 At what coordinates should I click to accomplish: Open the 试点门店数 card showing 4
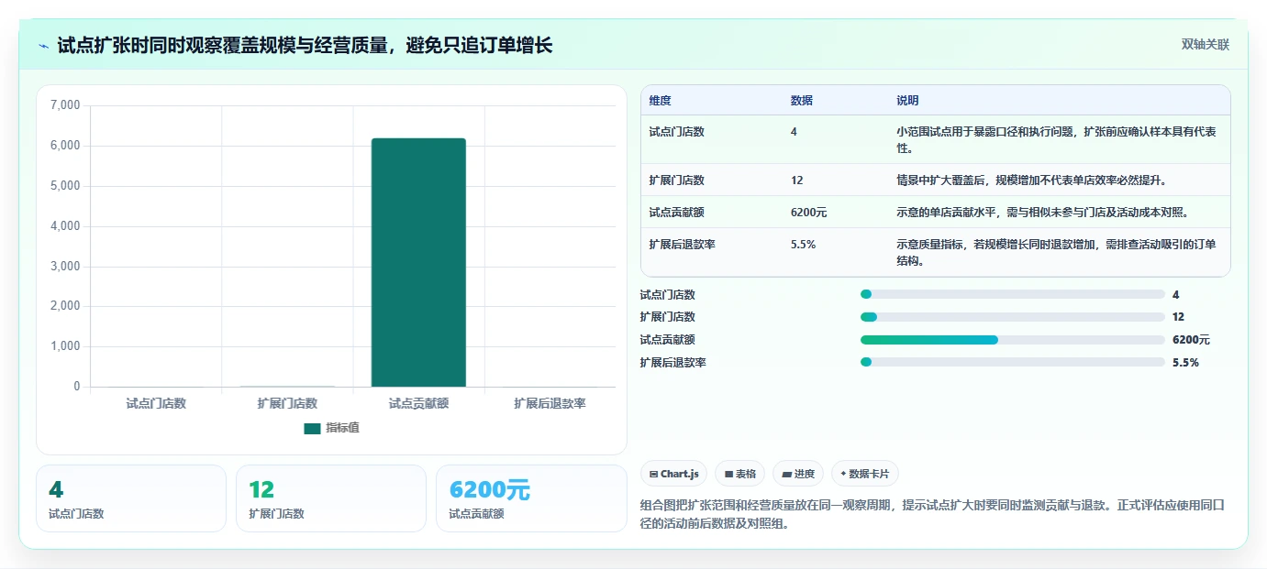[x=131, y=498]
